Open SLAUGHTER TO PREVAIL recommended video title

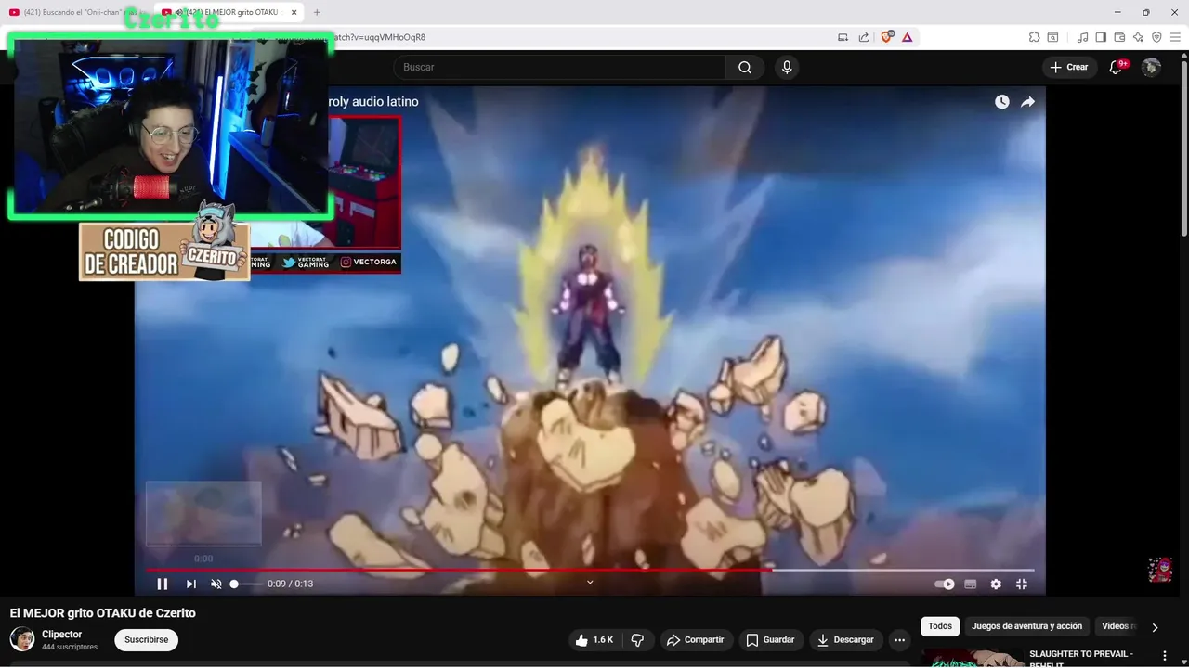(x=1081, y=659)
